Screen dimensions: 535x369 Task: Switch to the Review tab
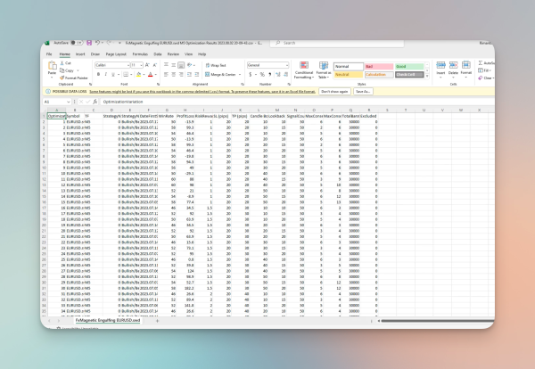coord(173,53)
